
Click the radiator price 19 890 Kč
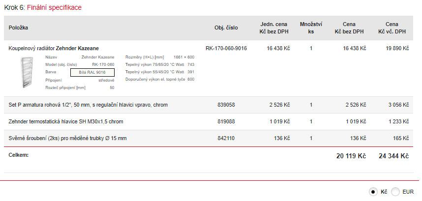pos(397,49)
